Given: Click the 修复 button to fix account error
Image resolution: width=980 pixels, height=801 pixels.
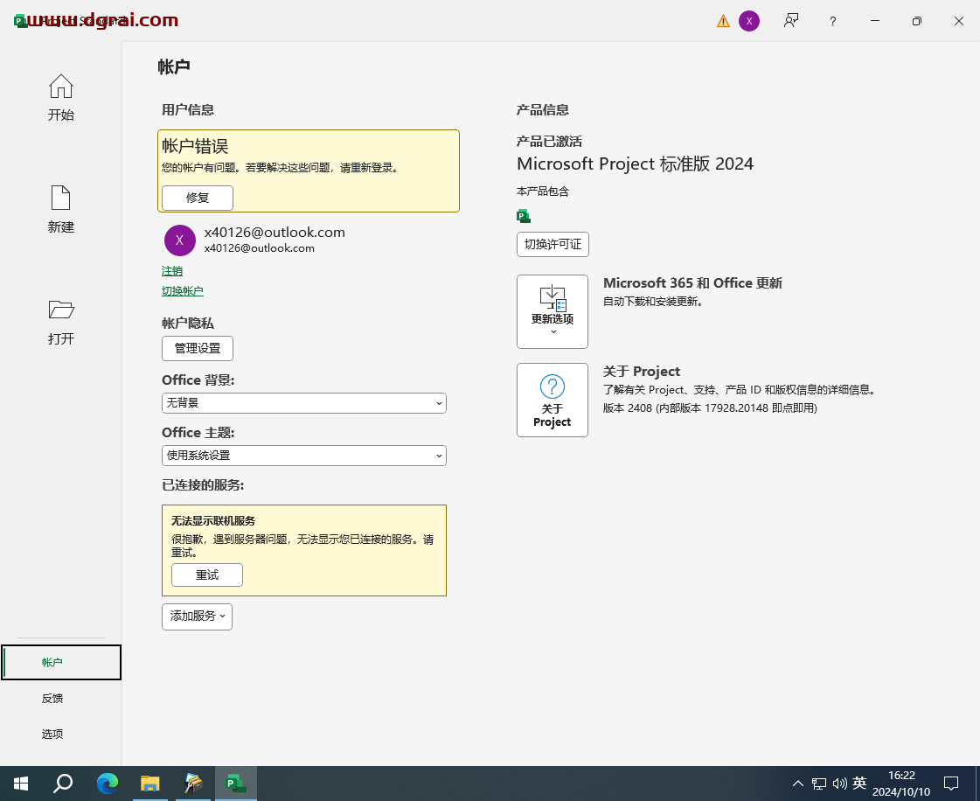Looking at the screenshot, I should 197,198.
